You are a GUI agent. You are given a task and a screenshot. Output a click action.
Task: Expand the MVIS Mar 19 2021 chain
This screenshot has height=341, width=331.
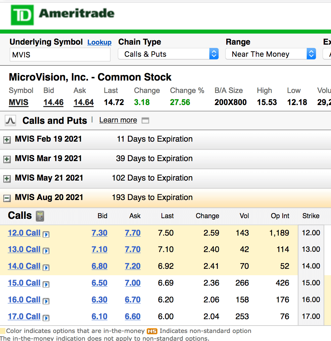[x=7, y=159]
